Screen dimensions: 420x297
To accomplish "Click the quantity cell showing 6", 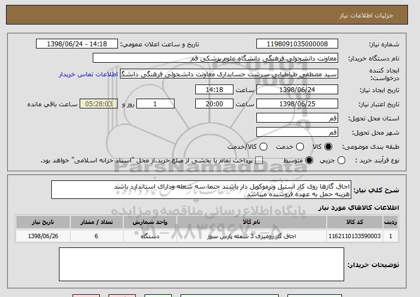I will point(97,236).
